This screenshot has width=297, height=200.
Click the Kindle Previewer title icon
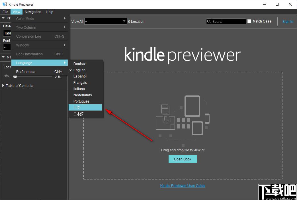click(x=5, y=4)
